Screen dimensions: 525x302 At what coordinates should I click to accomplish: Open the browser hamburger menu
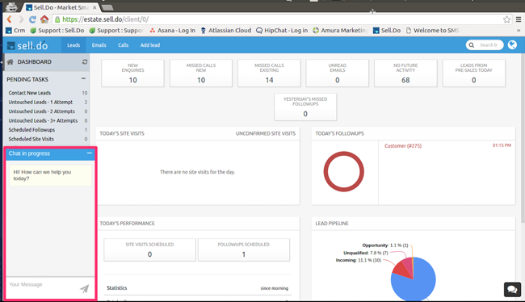pos(519,19)
